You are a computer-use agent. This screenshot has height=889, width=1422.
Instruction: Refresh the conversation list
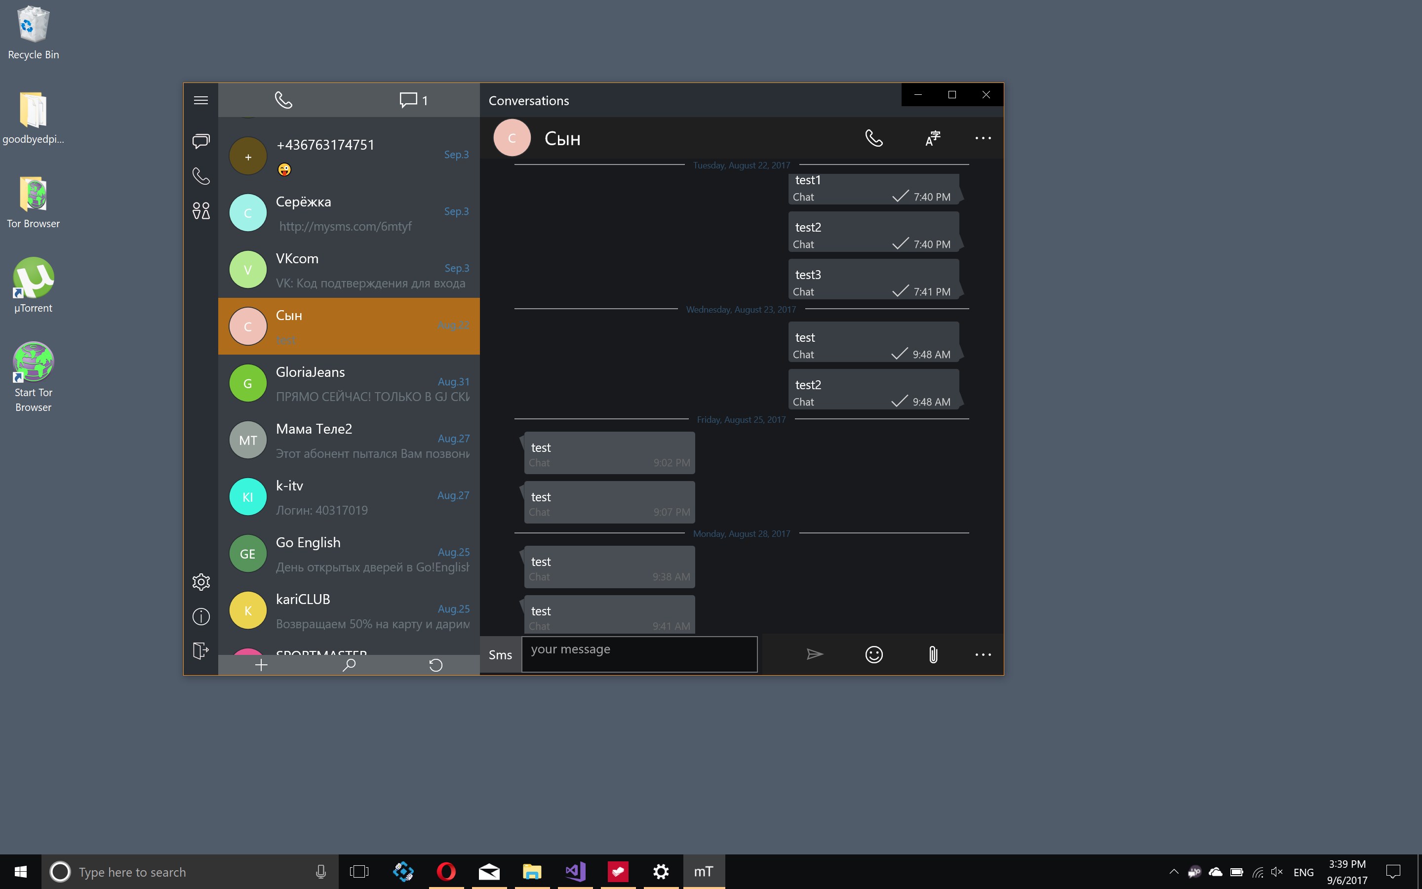(436, 665)
